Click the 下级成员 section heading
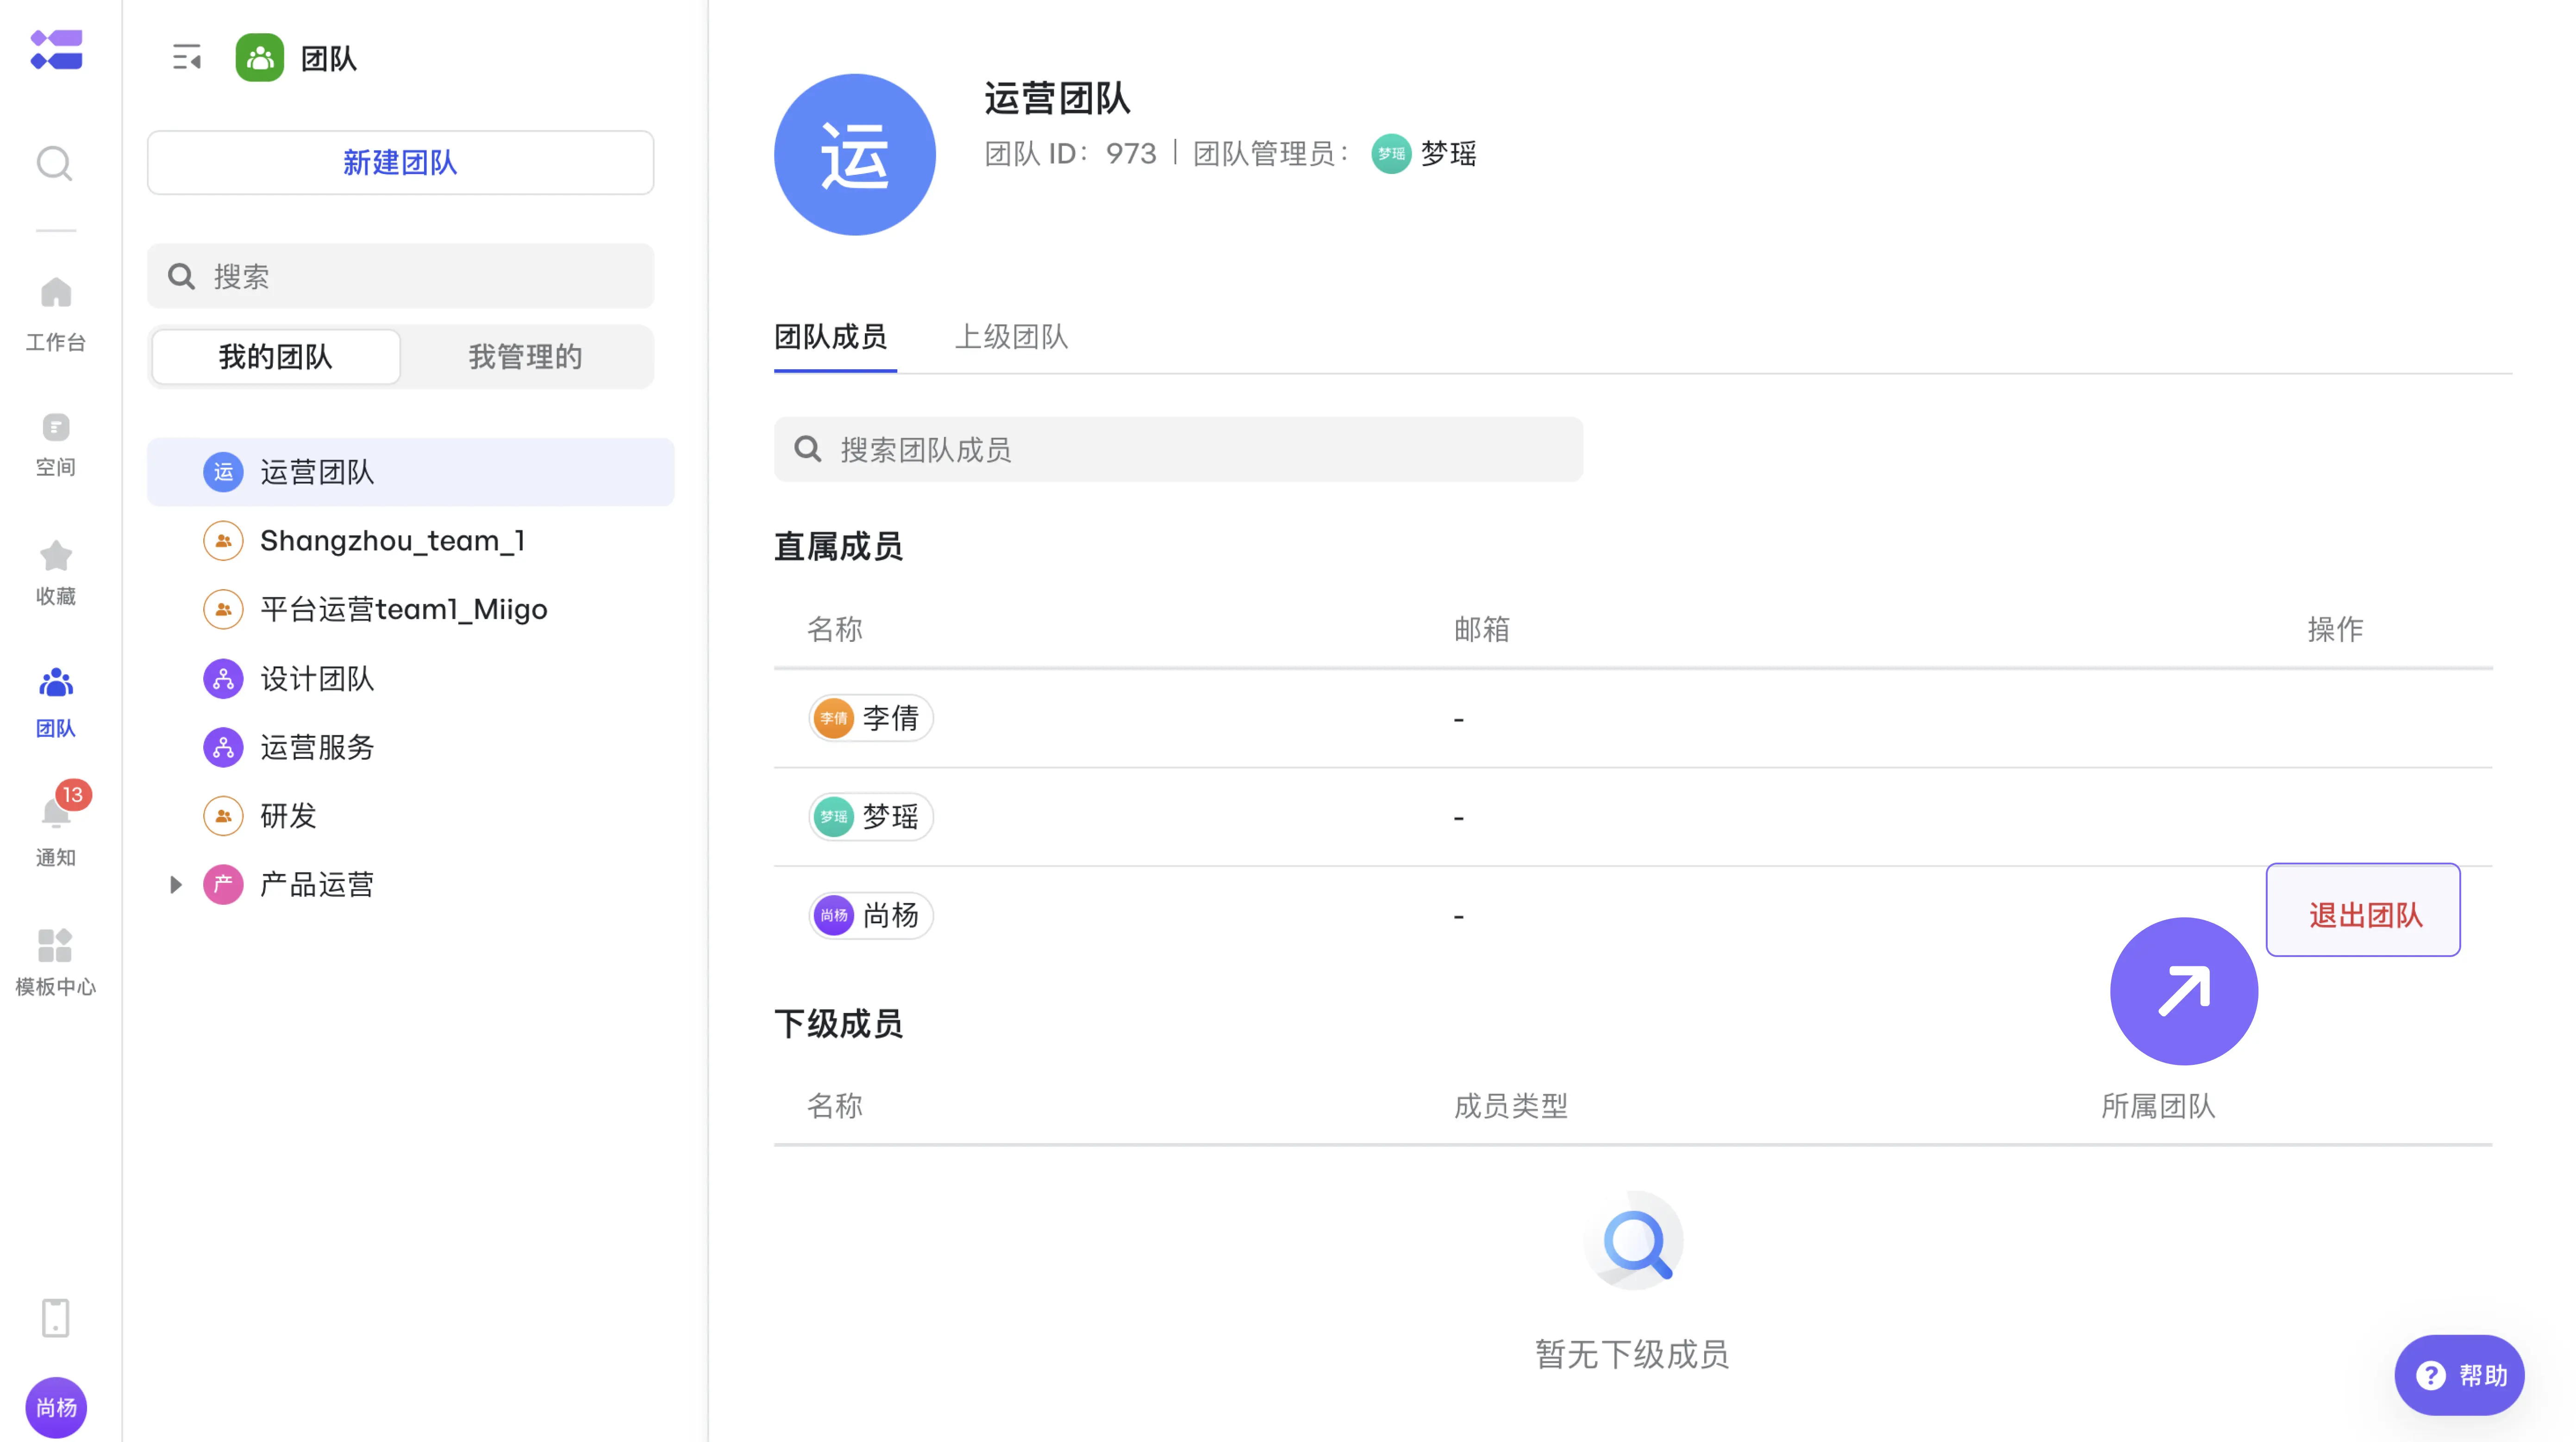The width and height of the screenshot is (2576, 1442). tap(839, 1023)
